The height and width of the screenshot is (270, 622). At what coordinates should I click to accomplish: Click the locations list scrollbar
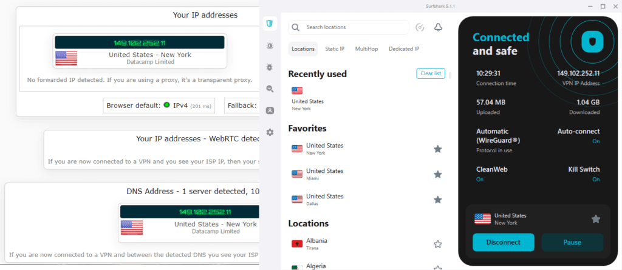tap(450, 75)
